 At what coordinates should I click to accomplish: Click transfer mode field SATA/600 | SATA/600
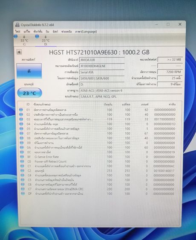point(102,78)
